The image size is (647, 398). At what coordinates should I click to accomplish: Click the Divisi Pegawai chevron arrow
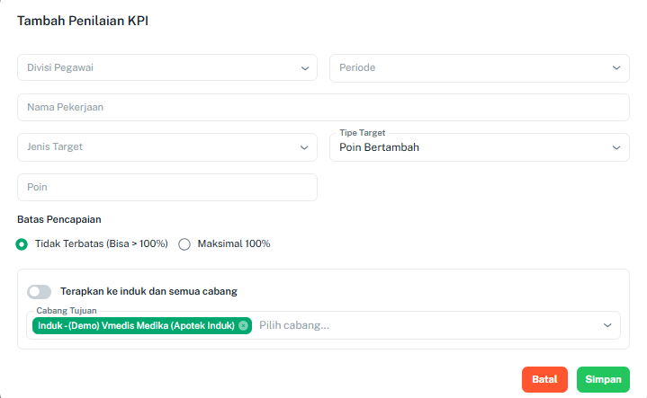point(305,68)
